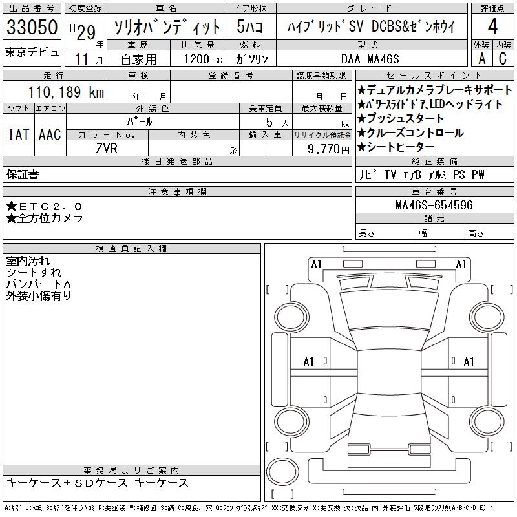Click the 注意事項欄 section header
This screenshot has width=517, height=517.
[x=177, y=191]
